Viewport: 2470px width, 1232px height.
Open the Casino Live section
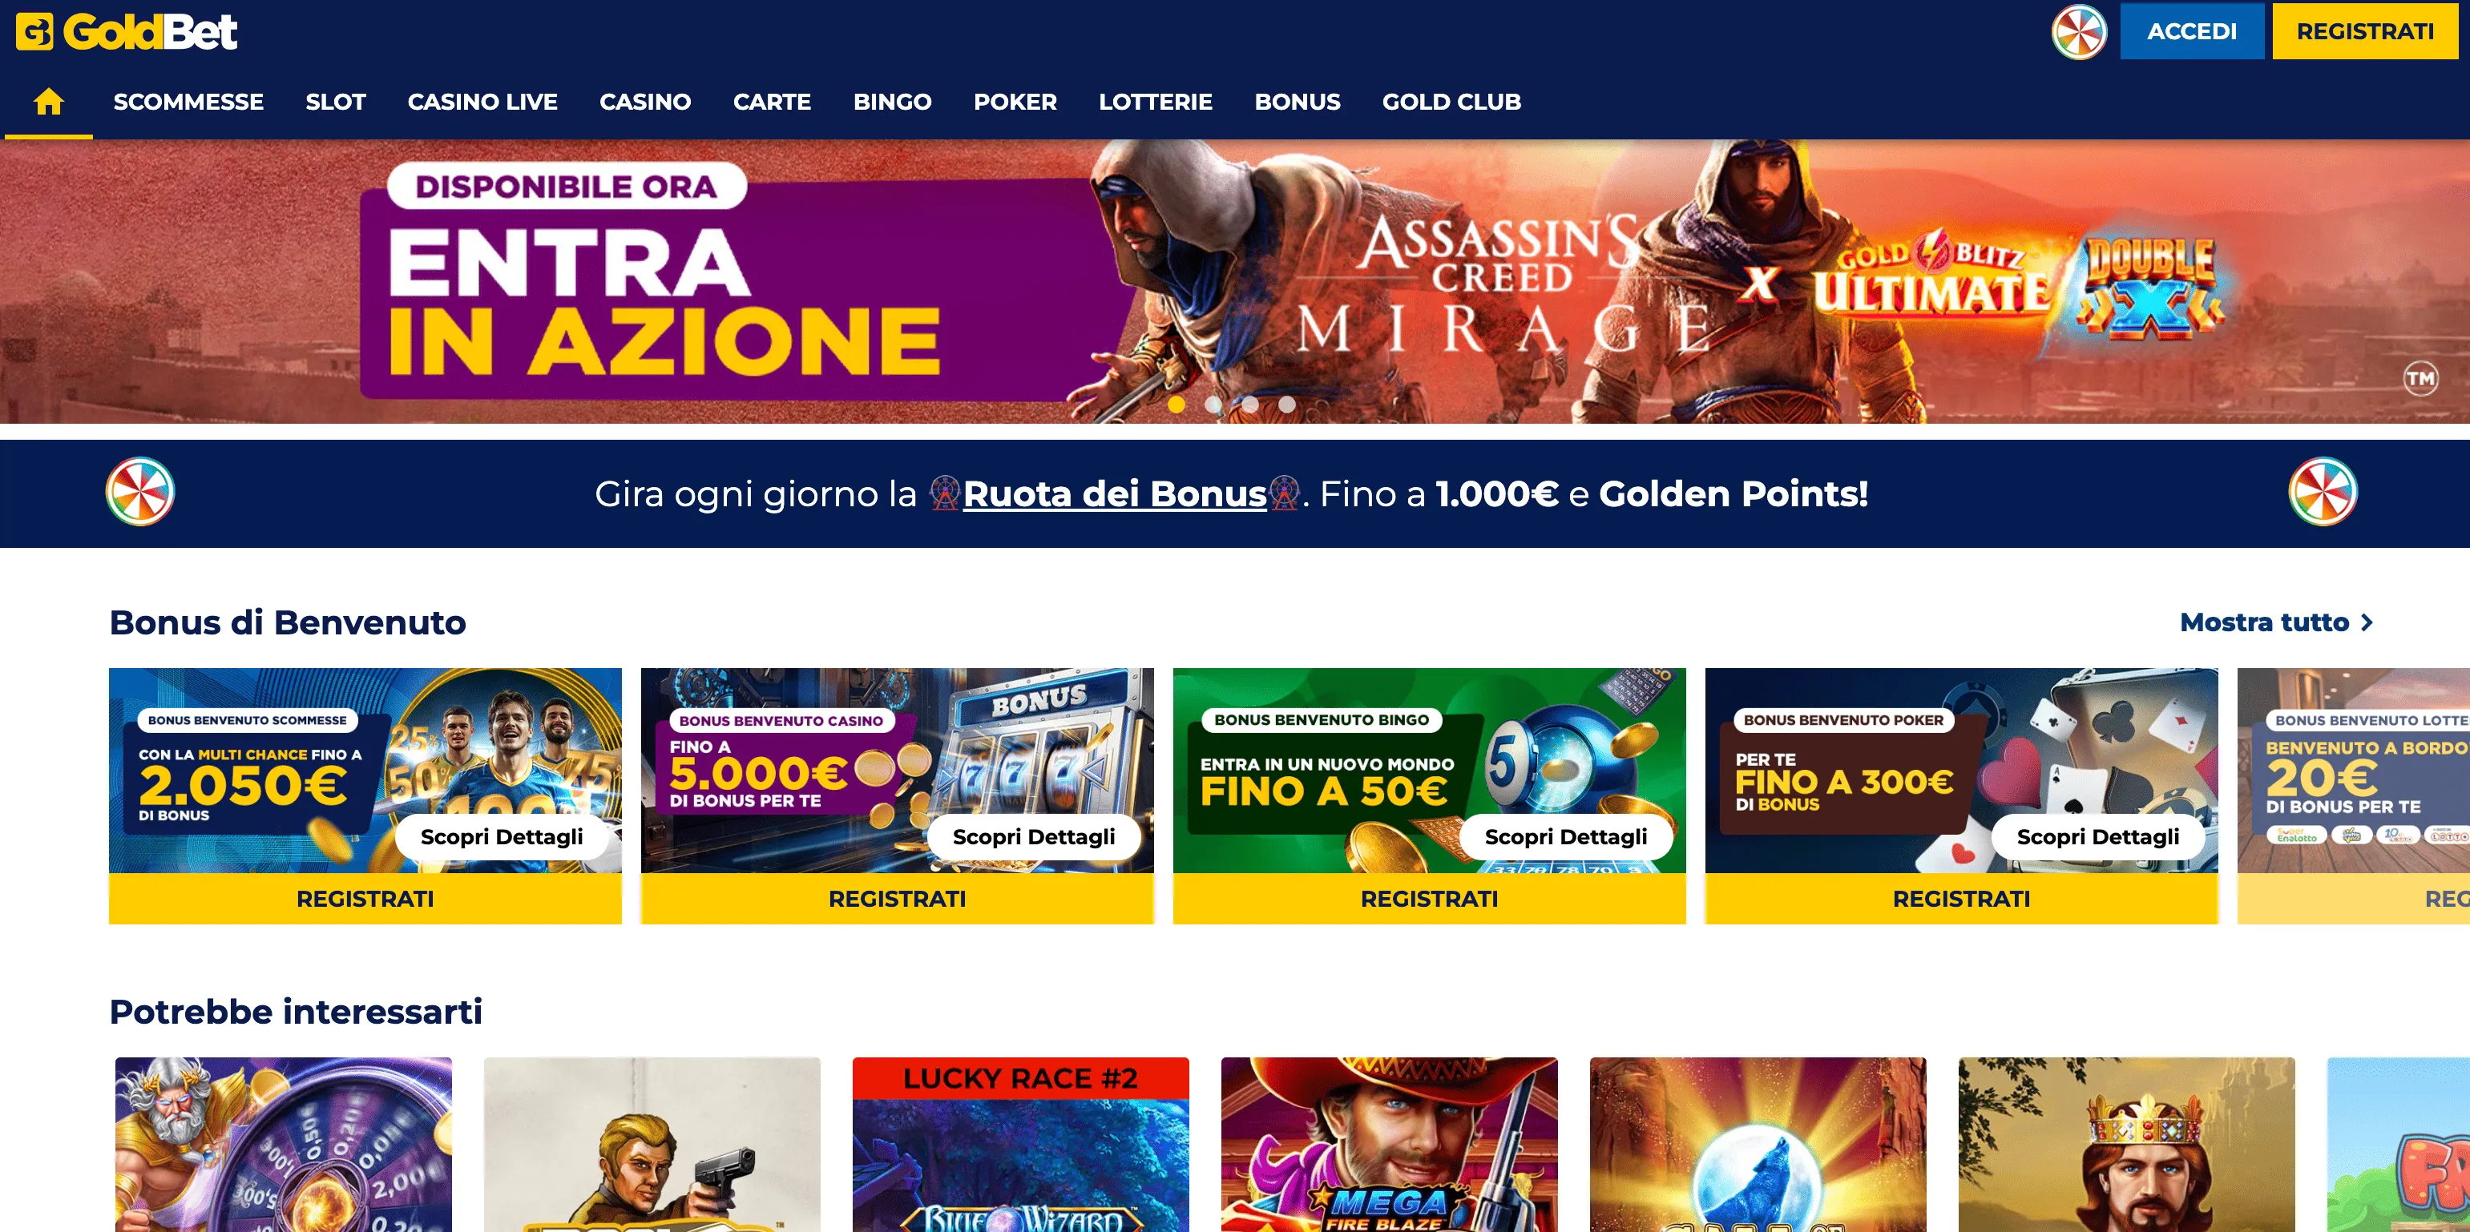pyautogui.click(x=482, y=102)
